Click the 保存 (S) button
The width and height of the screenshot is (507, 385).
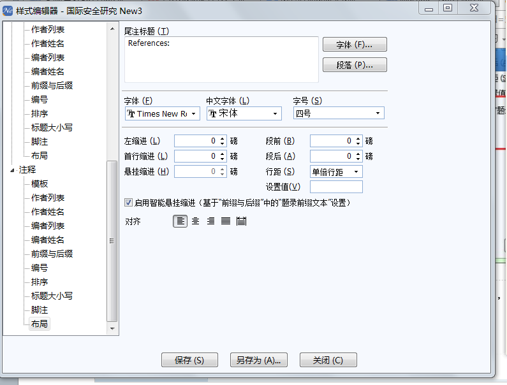click(x=189, y=360)
